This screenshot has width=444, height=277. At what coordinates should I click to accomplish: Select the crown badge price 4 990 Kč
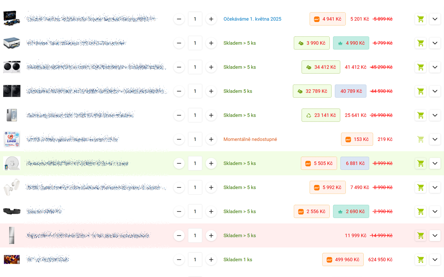(351, 43)
